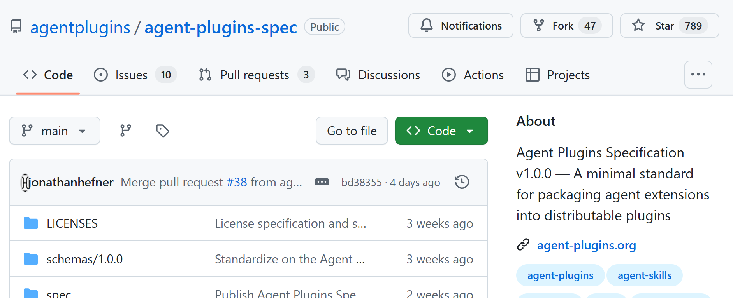
Task: Expand the green Code dropdown button
Action: [x=441, y=131]
